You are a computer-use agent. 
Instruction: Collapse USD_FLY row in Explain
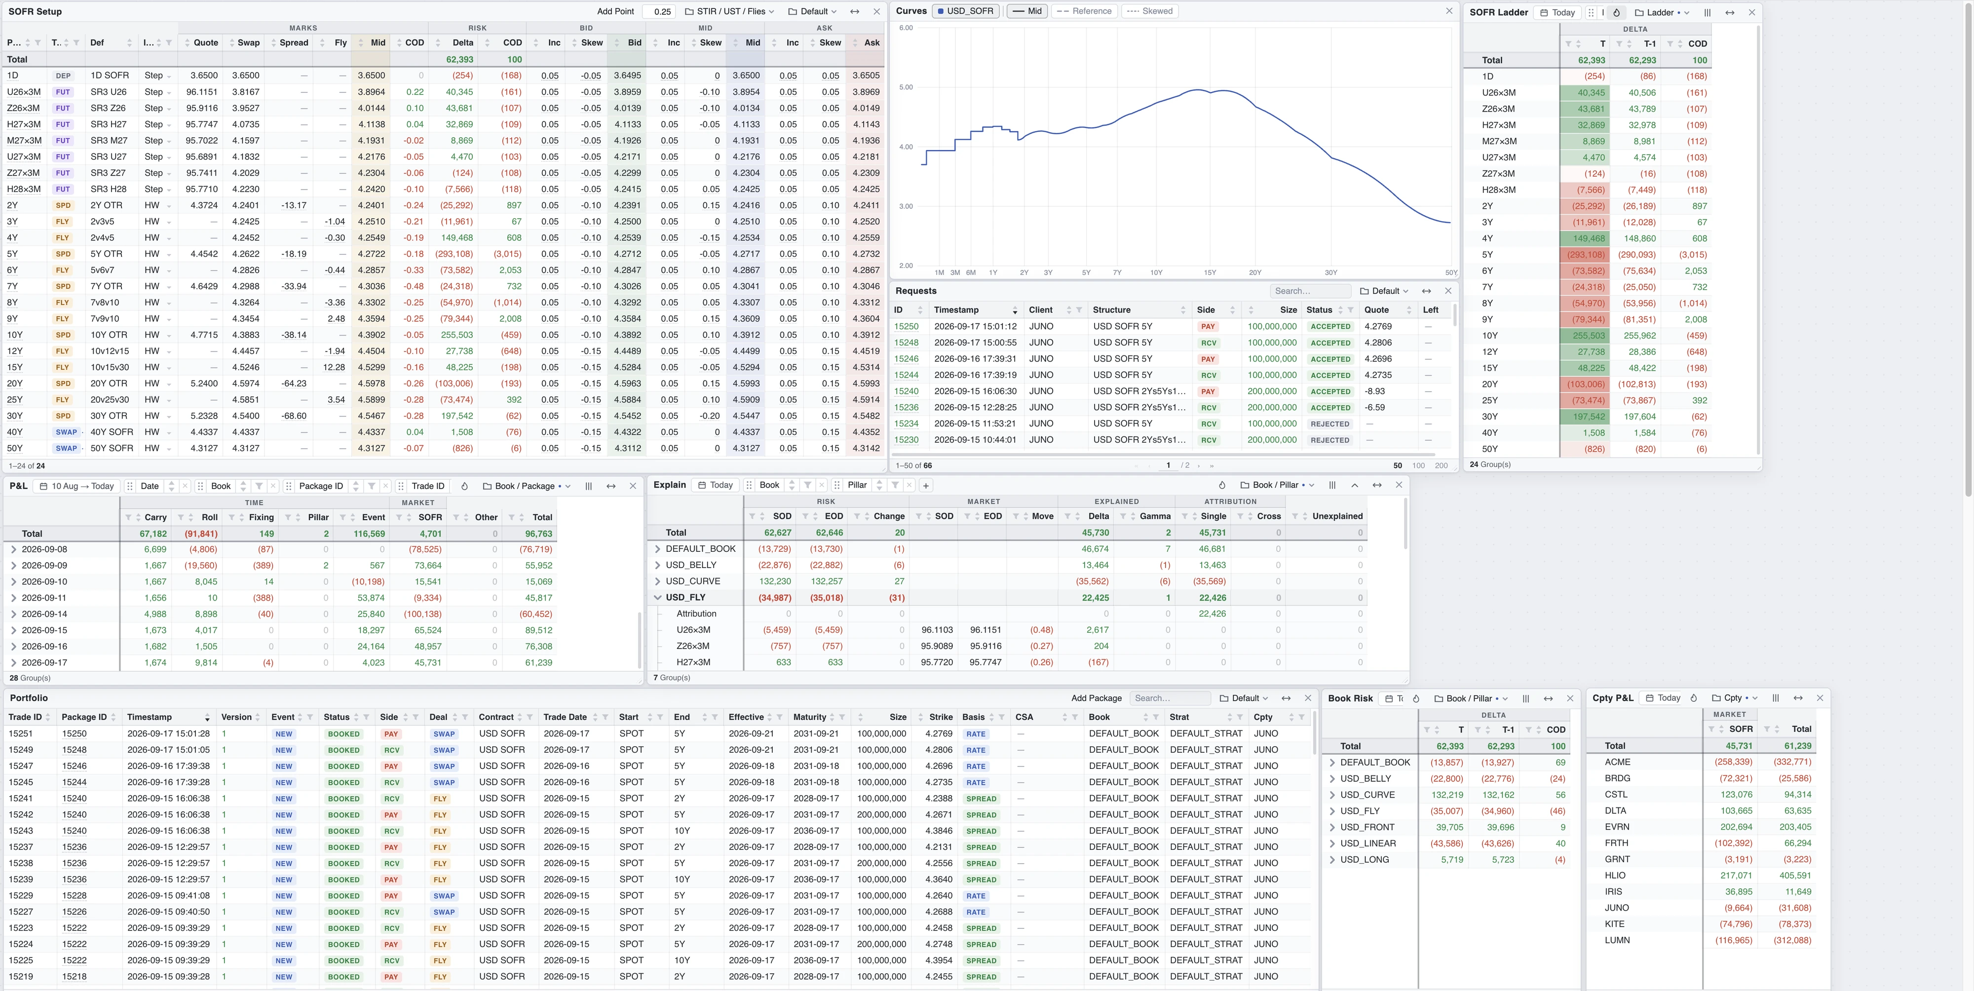coord(657,598)
